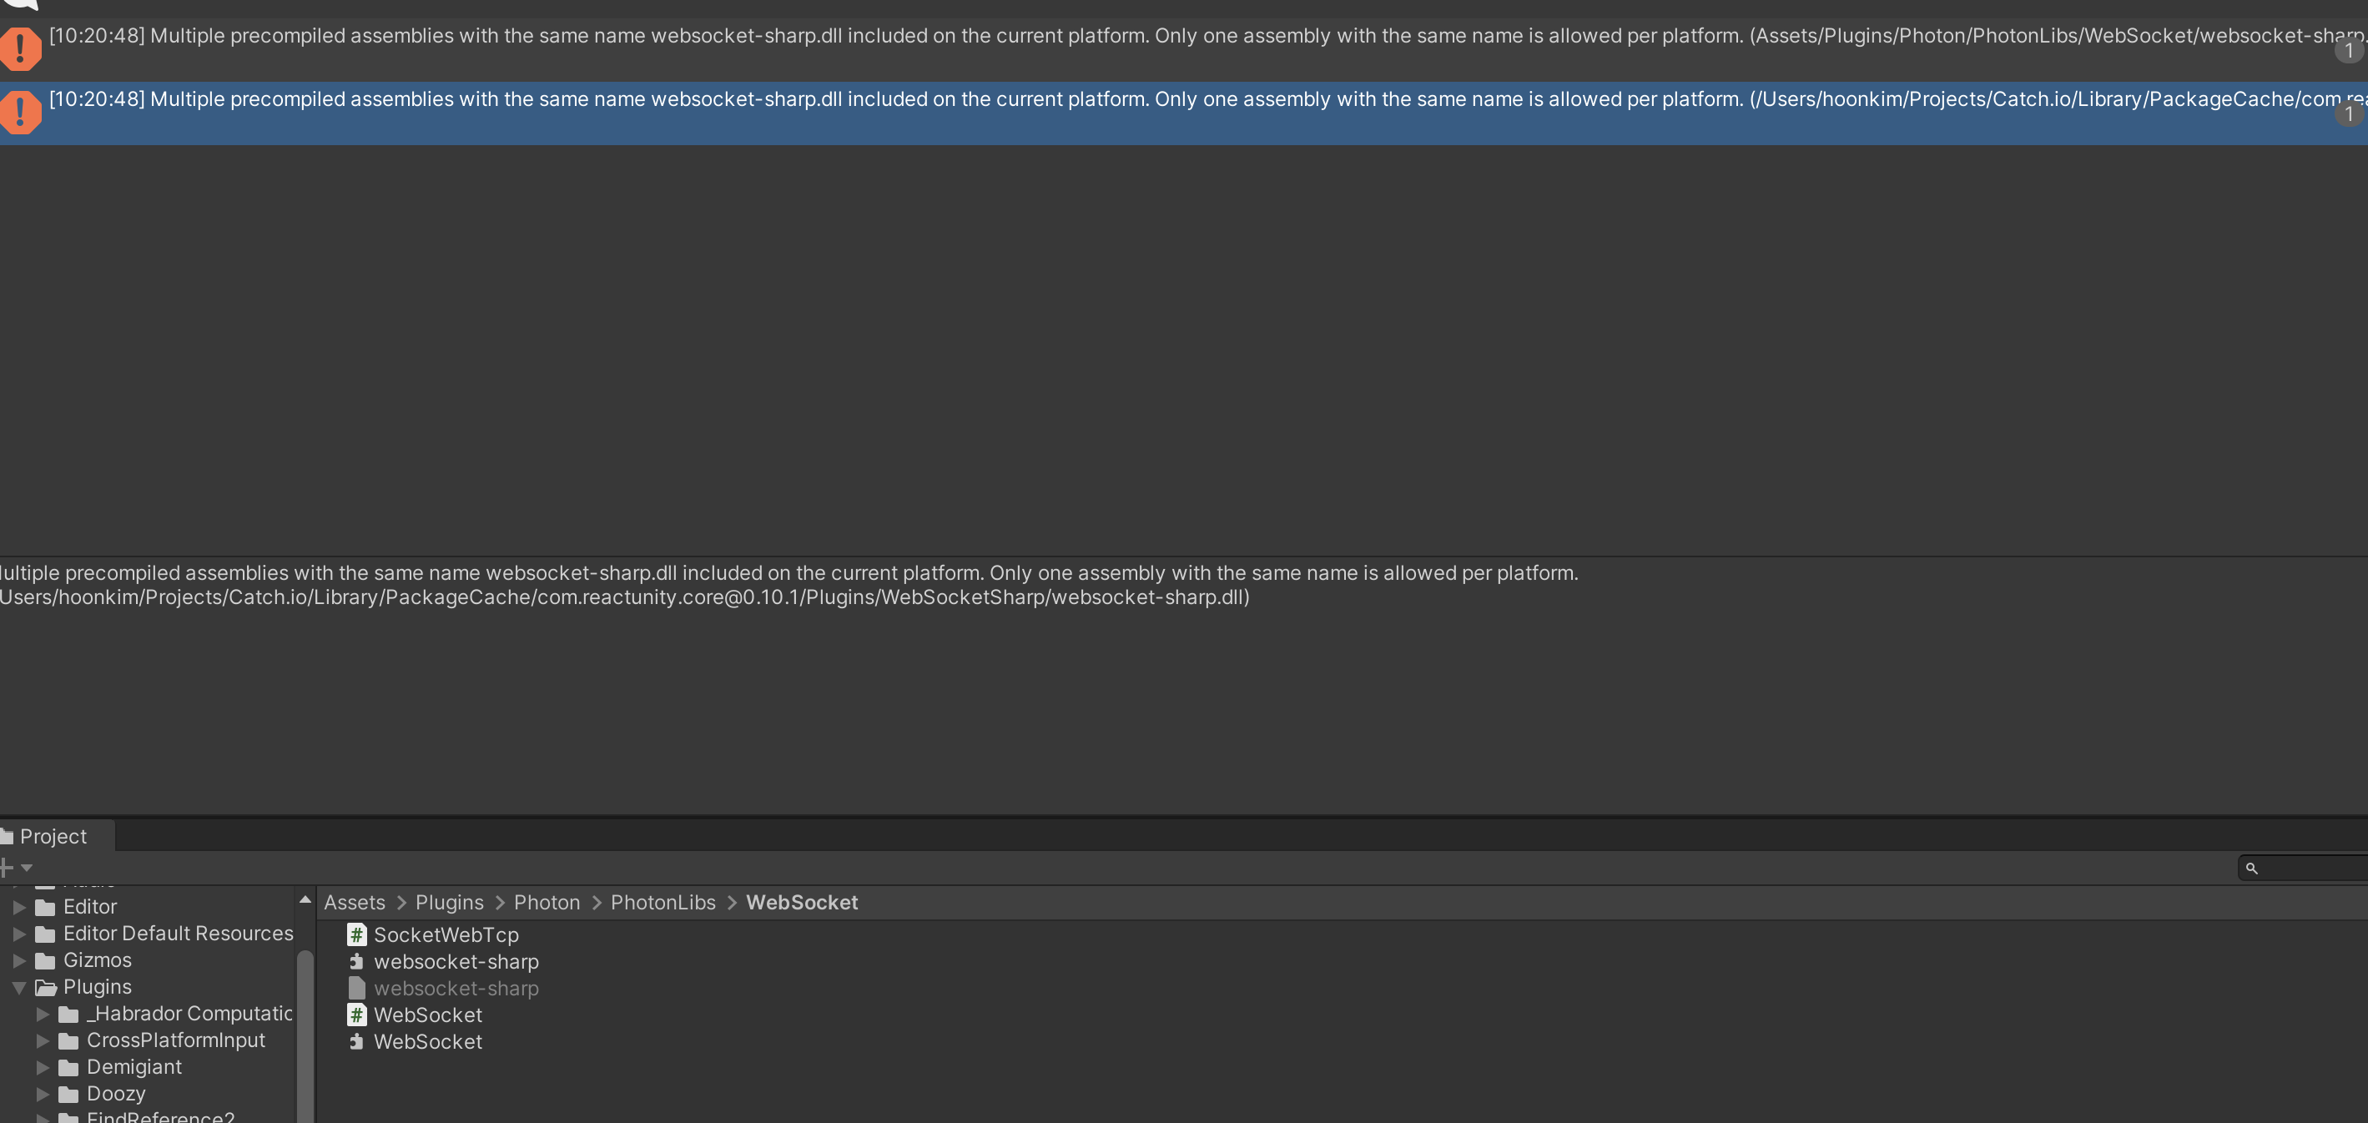
Task: Expand the Doozy folder arrow
Action: [43, 1094]
